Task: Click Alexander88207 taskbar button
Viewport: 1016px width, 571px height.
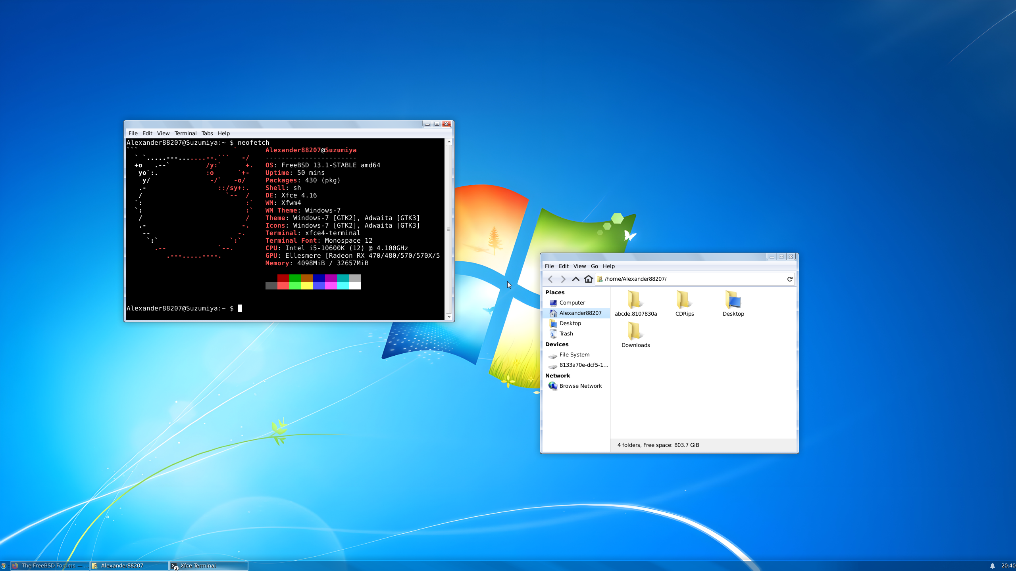Action: coord(129,566)
